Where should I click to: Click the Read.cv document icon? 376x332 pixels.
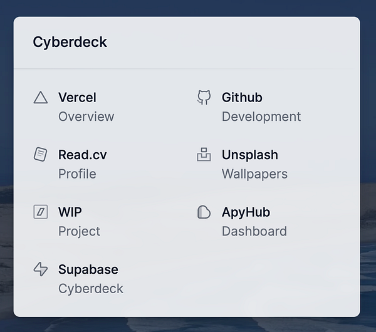point(40,154)
